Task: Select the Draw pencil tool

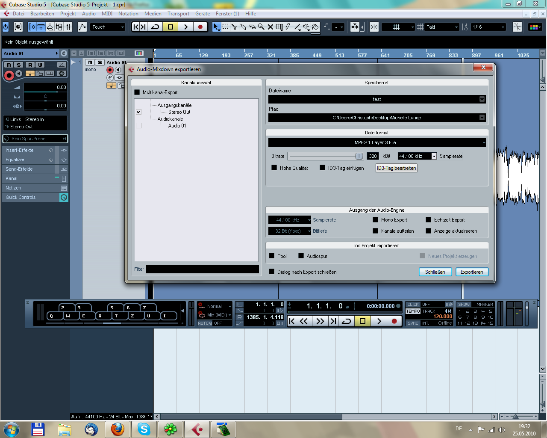Action: click(288, 27)
